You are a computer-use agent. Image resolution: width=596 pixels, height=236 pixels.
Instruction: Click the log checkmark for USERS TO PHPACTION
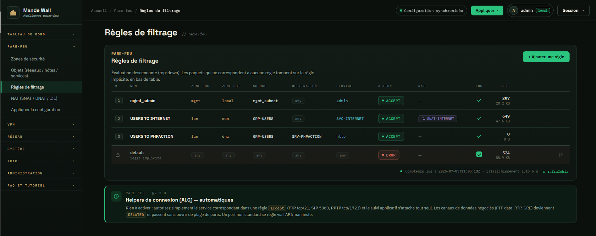479,136
